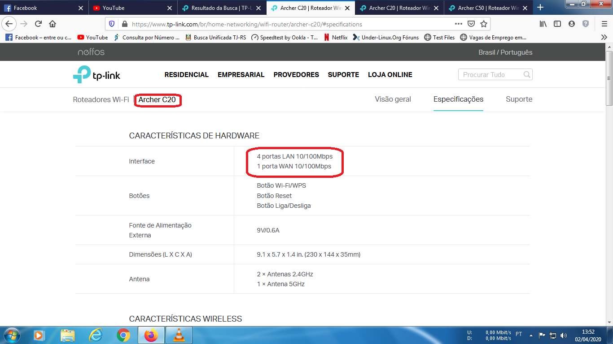
Task: Select the Especificações tab
Action: coord(458,99)
